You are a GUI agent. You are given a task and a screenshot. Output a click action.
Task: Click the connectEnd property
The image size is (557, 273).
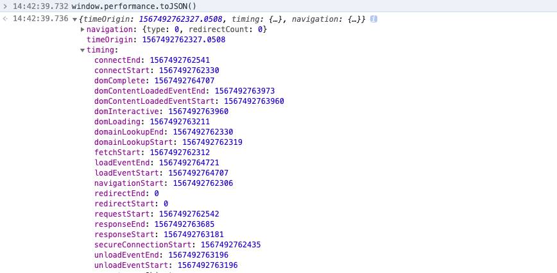(119, 60)
